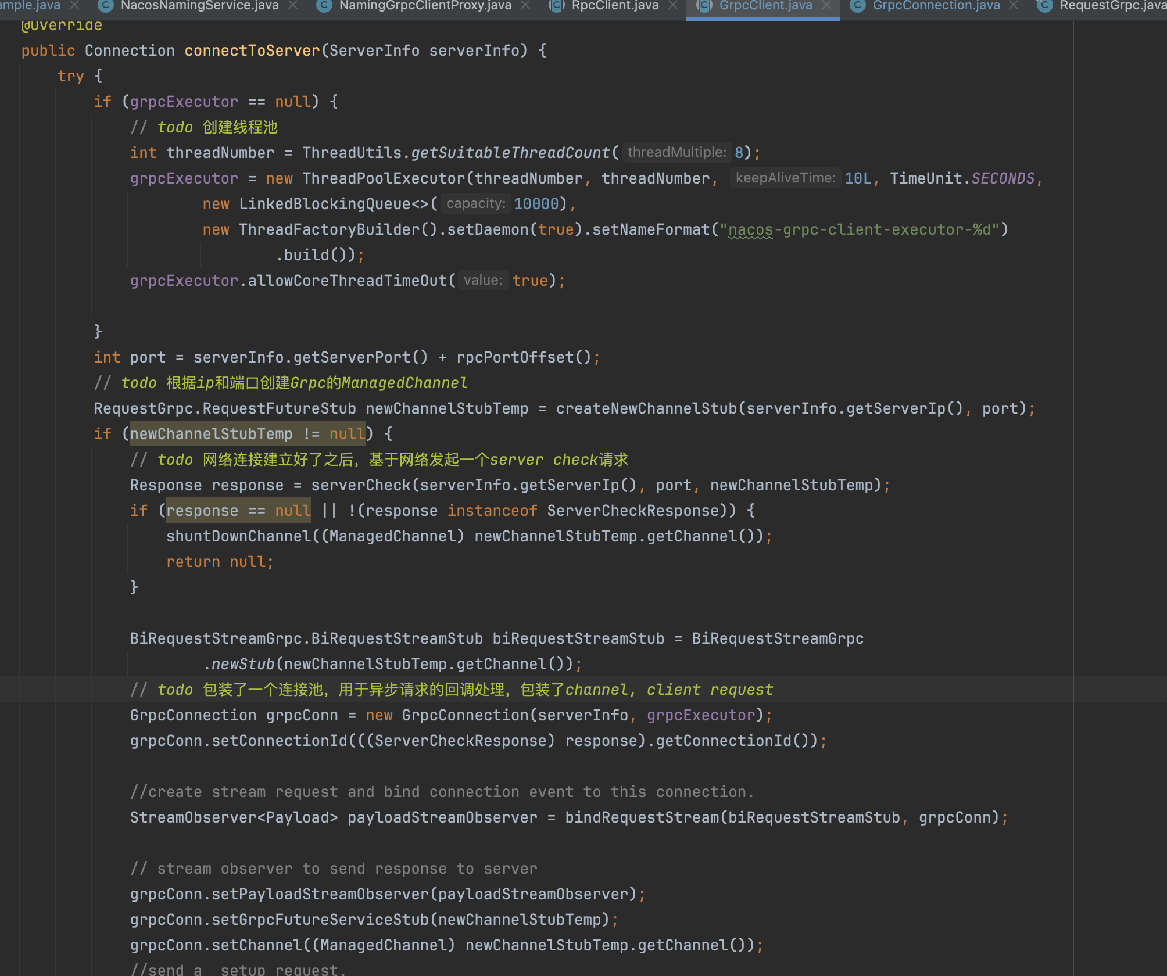1167x976 pixels.
Task: Click the class icon on NacosNamingService.java tab
Action: tap(105, 6)
